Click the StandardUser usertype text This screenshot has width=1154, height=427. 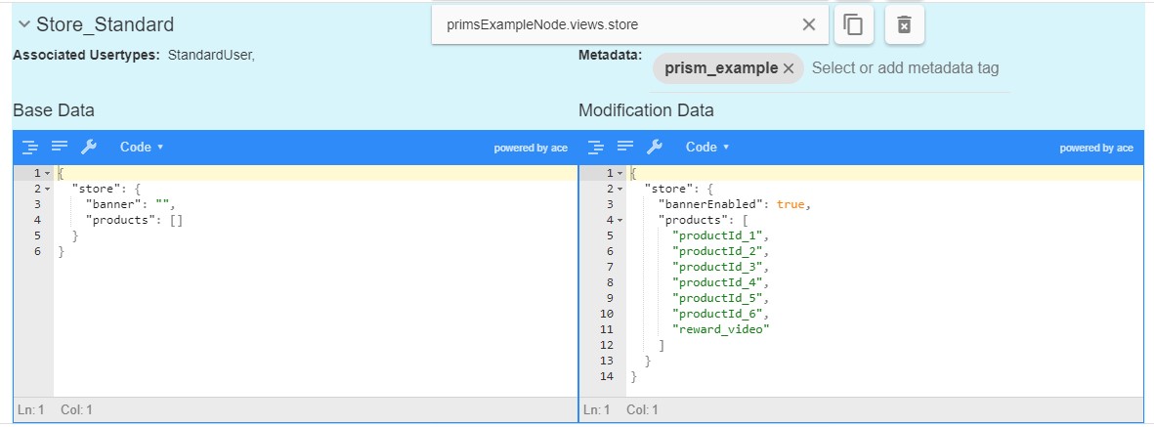click(211, 56)
